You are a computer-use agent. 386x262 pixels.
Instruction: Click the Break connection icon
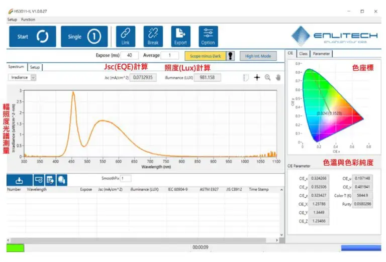click(153, 36)
